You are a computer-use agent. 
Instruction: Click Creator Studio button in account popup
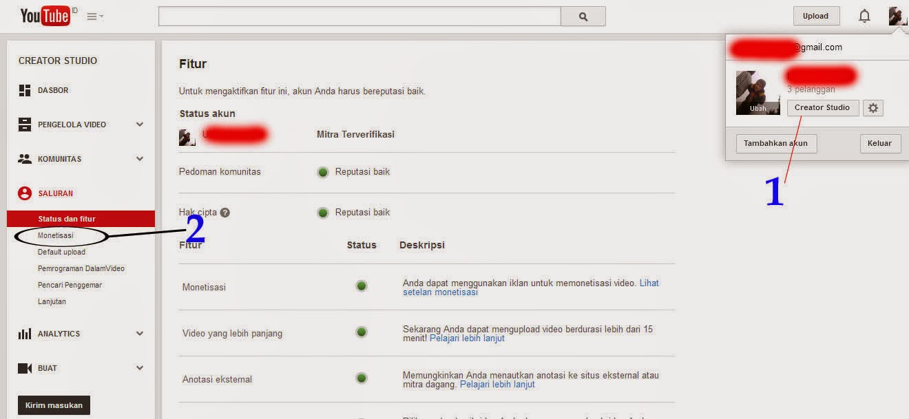point(823,108)
